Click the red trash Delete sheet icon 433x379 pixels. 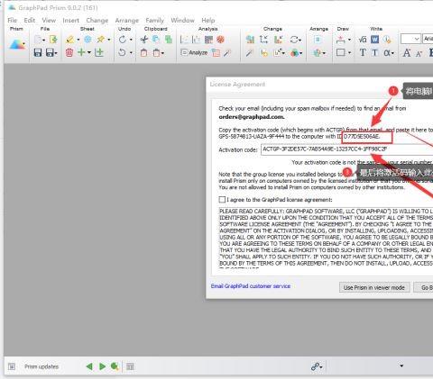(69, 52)
